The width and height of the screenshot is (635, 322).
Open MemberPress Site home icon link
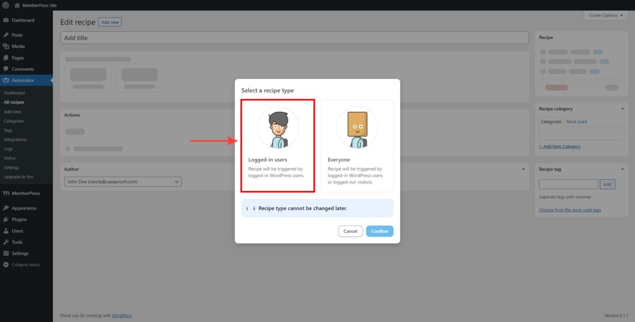click(17, 5)
